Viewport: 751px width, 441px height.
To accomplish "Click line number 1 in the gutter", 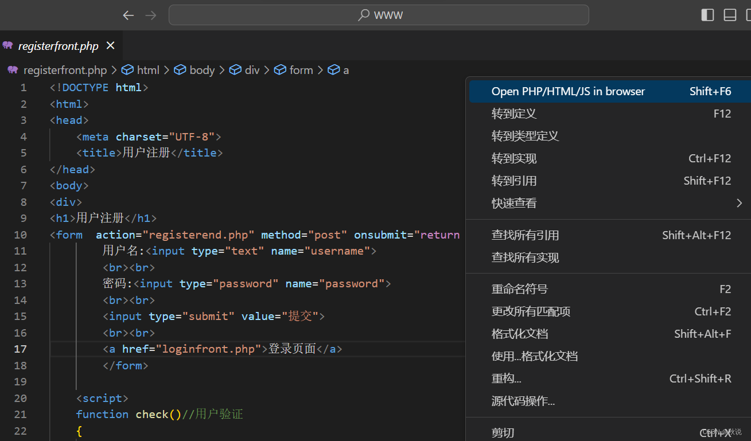I will 24,88.
